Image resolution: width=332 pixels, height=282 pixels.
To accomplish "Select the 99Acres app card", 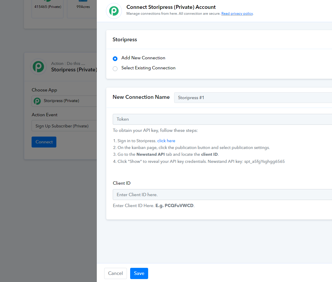I will 82,9.
